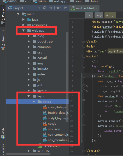Viewport: 123px width, 156px height.
Task: Select the jslib folder label
Action: pyautogui.click(x=40, y=85)
